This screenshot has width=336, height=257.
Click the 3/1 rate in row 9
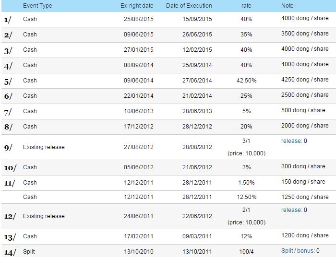pos(246,141)
